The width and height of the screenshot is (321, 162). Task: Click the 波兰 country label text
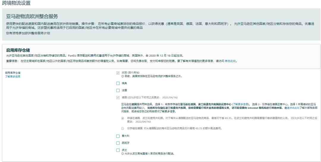pos(124,150)
